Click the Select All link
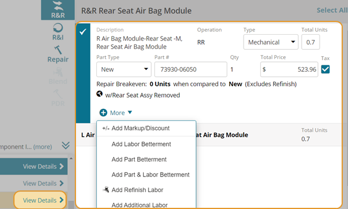This screenshot has height=209, width=348. (332, 10)
